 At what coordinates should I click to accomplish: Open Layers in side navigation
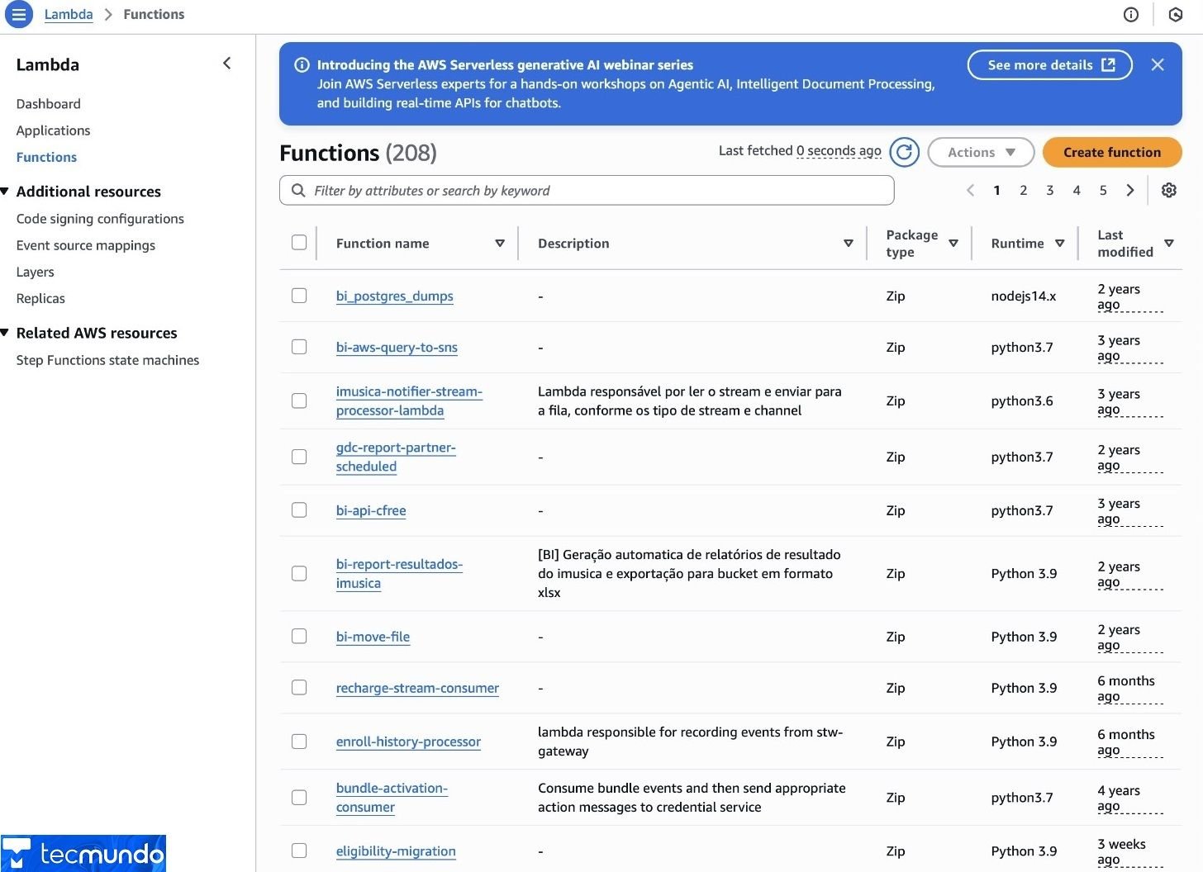click(x=35, y=272)
